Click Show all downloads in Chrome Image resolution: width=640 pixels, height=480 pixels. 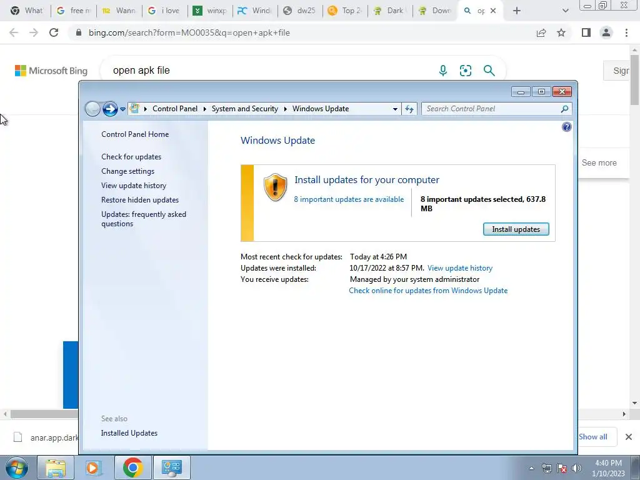pos(592,437)
